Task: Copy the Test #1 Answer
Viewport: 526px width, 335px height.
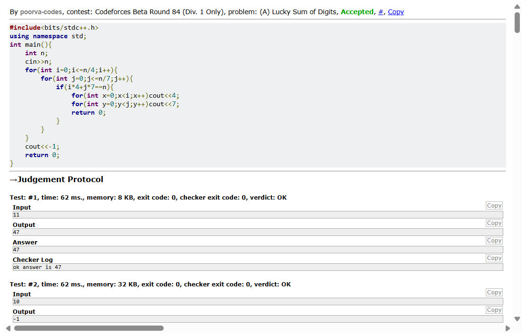Action: 494,240
